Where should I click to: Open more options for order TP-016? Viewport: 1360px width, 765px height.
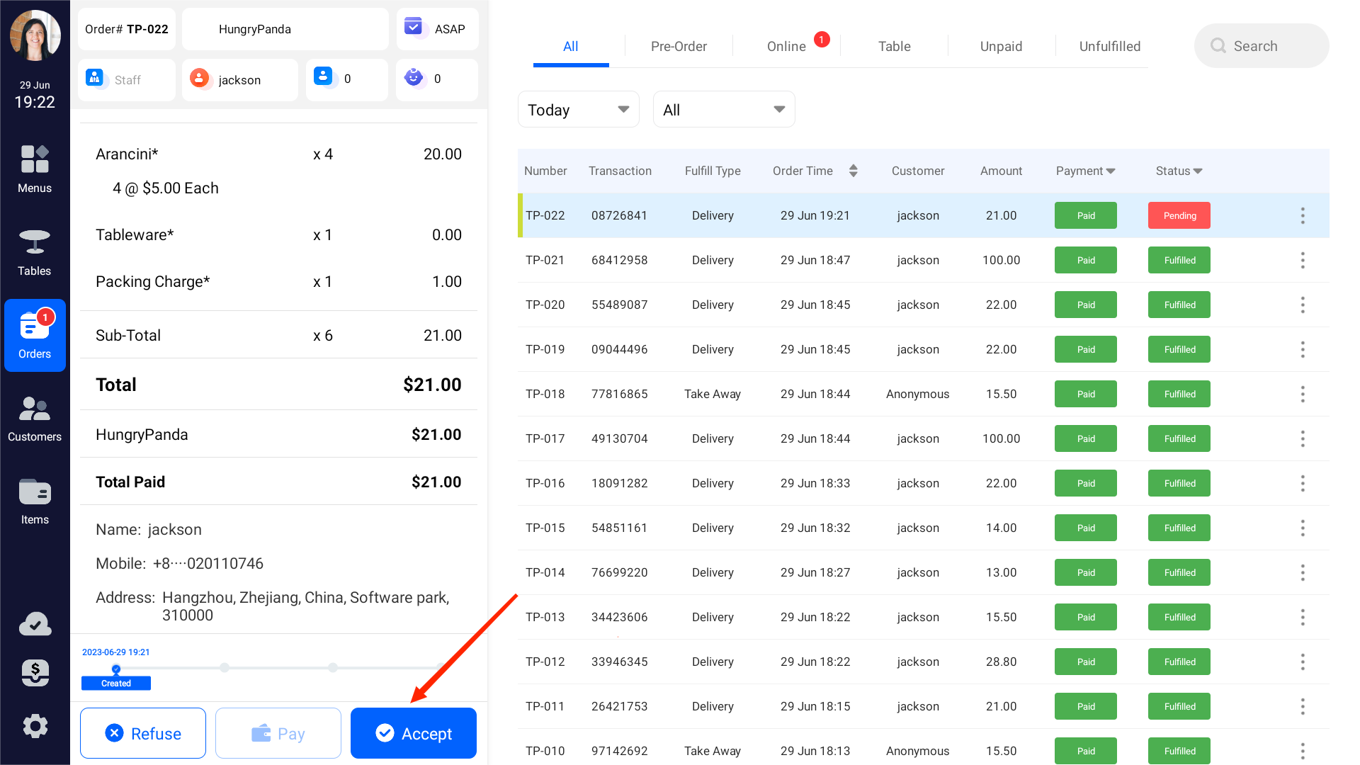[x=1303, y=483]
